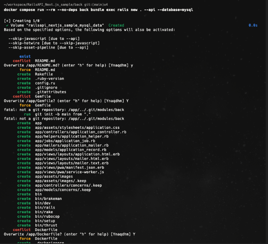Select the bin/rake entry
This screenshot has width=268, height=244.
click(x=44, y=212)
